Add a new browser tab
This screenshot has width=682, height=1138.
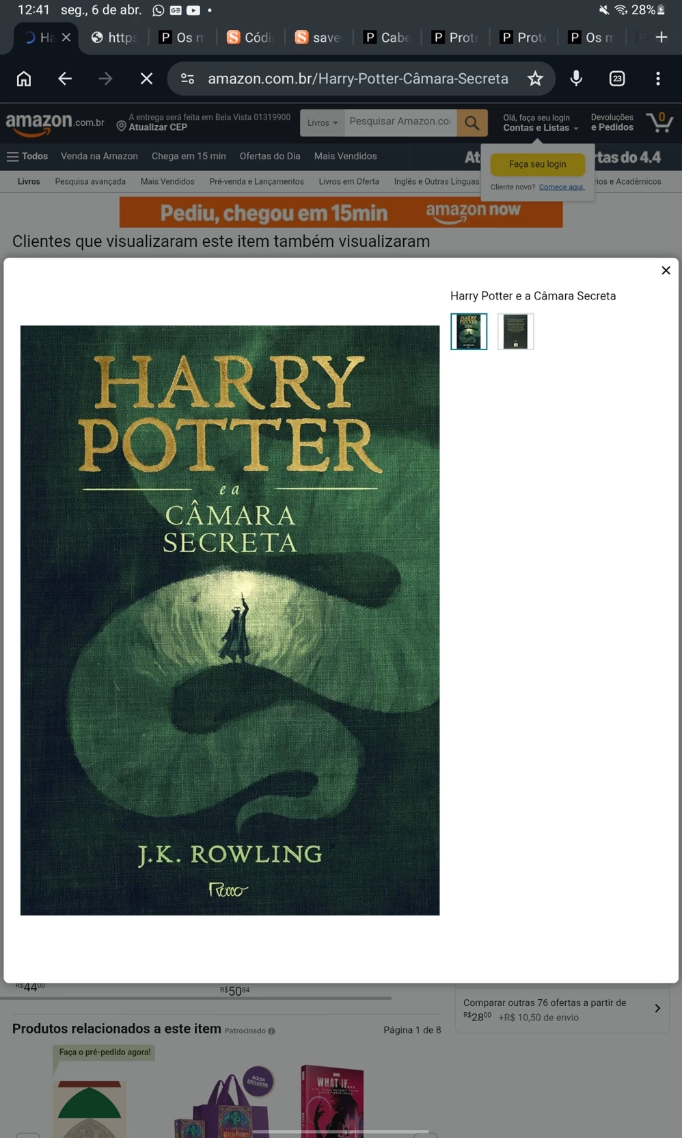click(661, 37)
